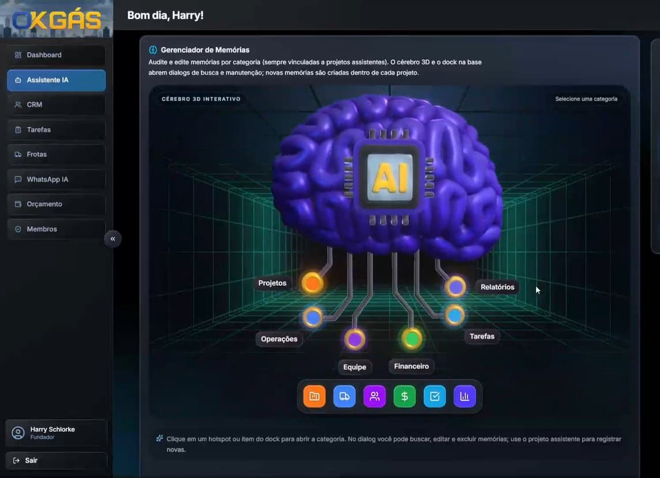The width and height of the screenshot is (660, 478).
Task: Click the Operações label on the brain
Action: pyautogui.click(x=279, y=339)
